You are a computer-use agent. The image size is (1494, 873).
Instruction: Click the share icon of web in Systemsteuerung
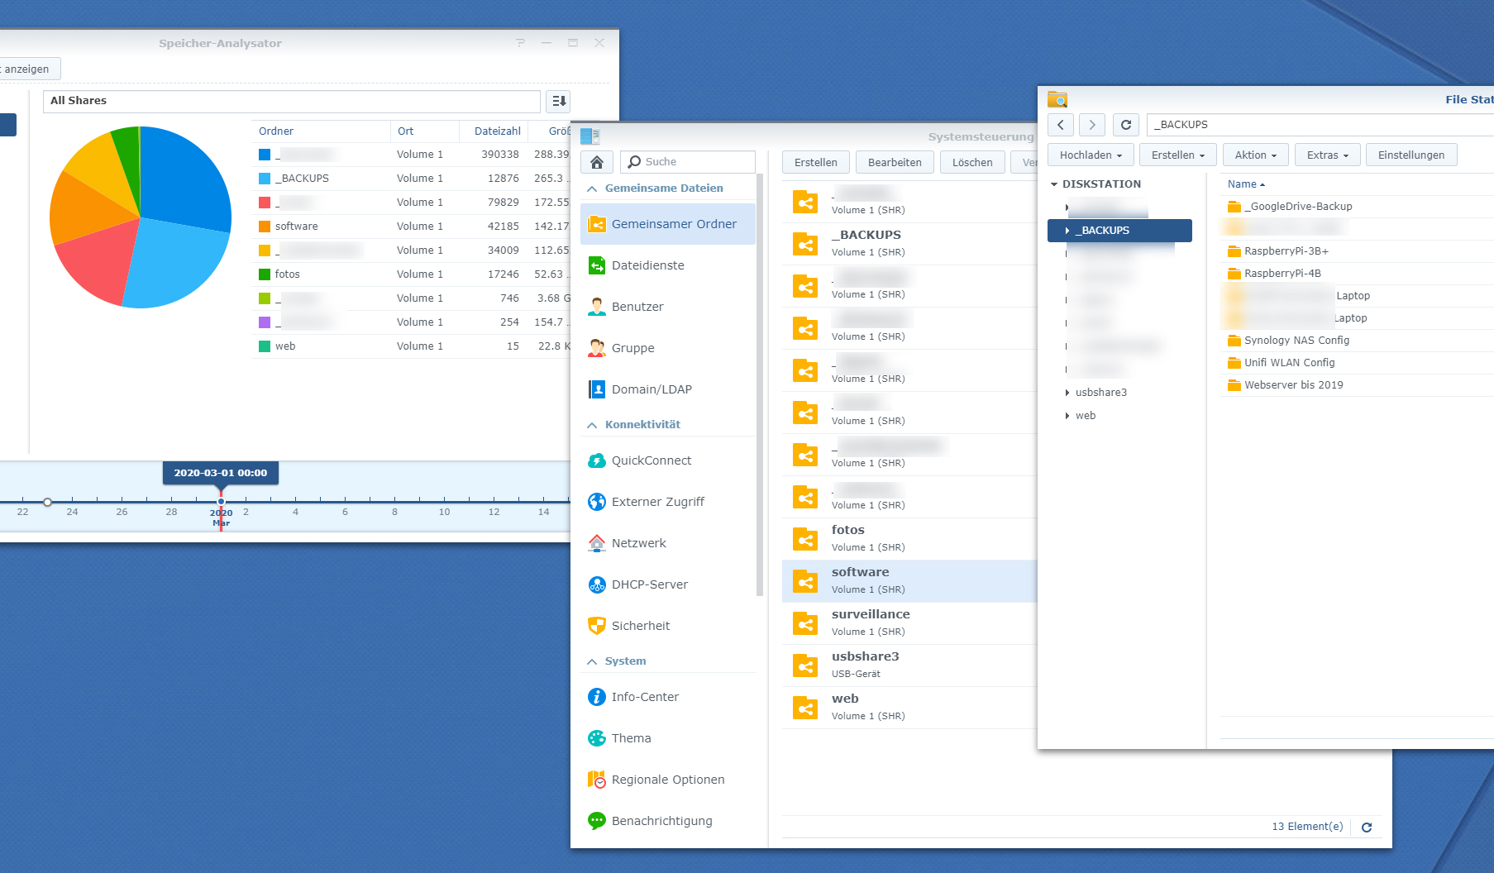click(805, 708)
